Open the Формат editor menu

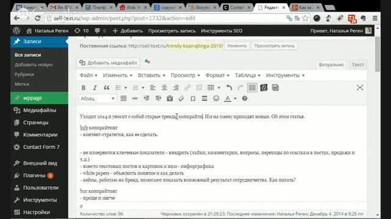click(217, 75)
